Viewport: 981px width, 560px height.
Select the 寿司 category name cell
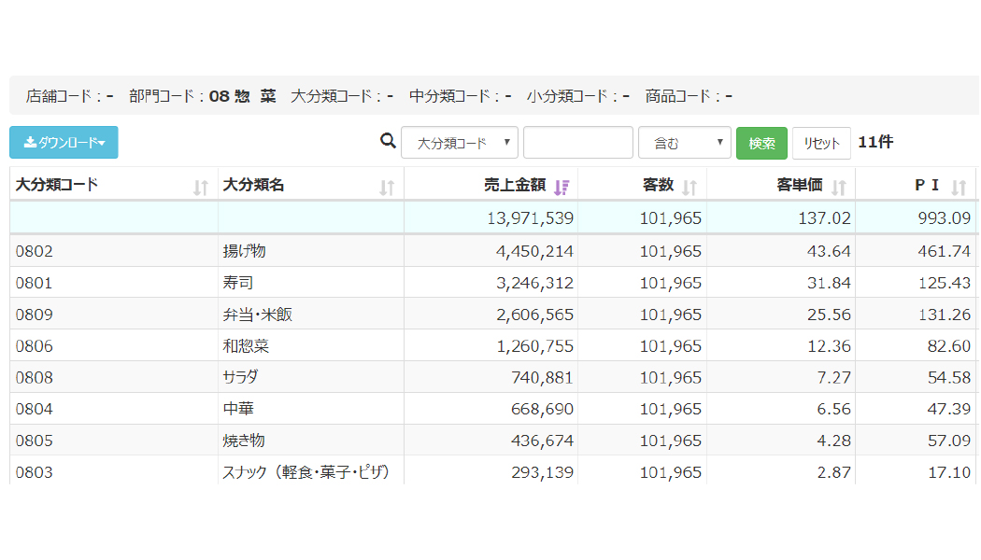237,283
